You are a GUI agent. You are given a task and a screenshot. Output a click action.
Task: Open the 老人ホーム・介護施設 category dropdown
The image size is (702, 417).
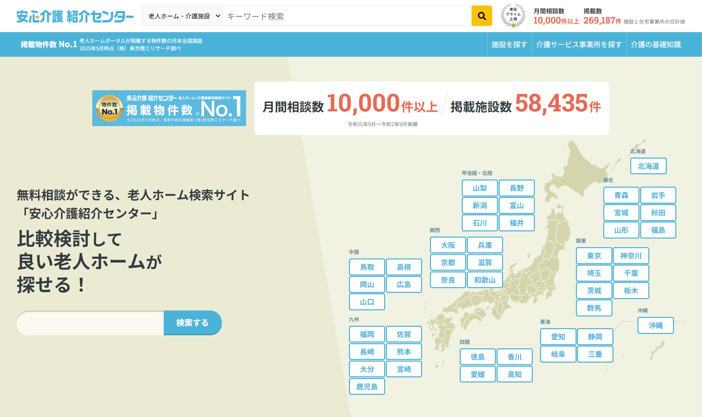(x=181, y=16)
